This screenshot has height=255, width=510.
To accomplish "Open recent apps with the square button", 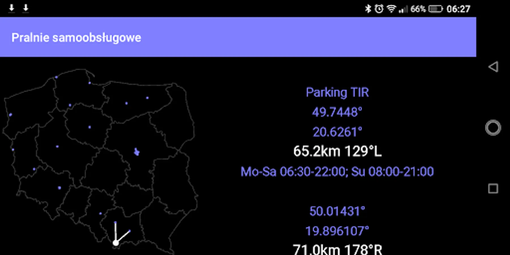I will 493,189.
